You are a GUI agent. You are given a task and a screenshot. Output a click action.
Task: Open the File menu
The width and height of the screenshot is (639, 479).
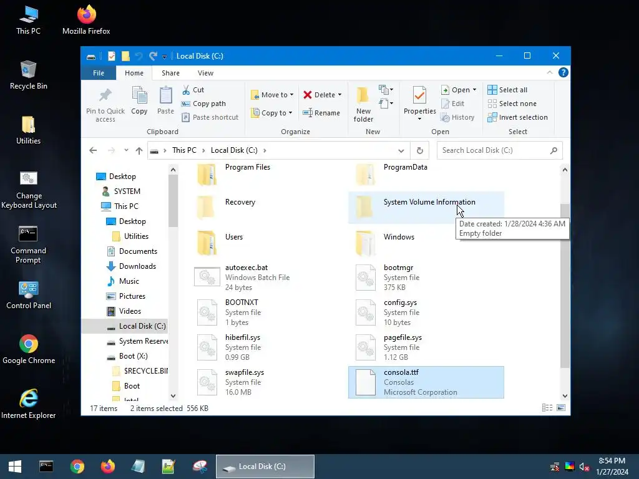[98, 73]
